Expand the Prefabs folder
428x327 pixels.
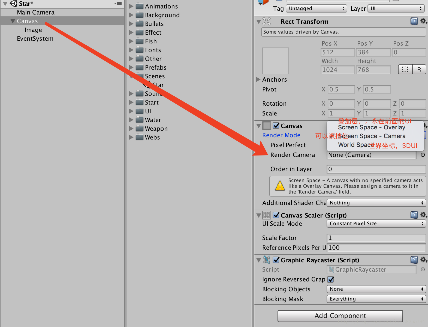click(131, 67)
